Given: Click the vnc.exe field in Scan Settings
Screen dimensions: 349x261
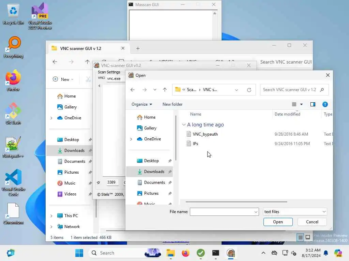Looking at the screenshot, I should (x=115, y=79).
